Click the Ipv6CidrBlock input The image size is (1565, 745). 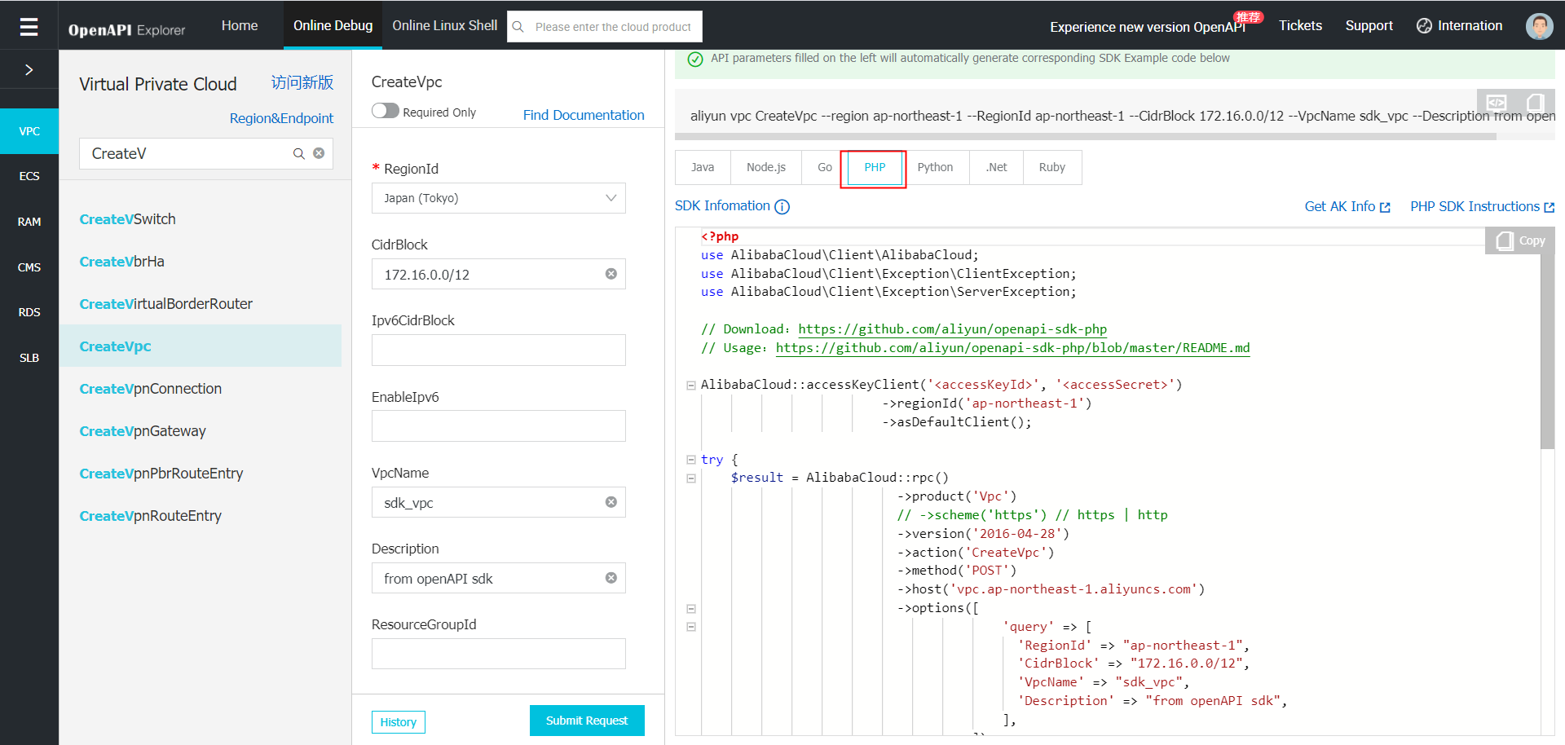pos(499,350)
